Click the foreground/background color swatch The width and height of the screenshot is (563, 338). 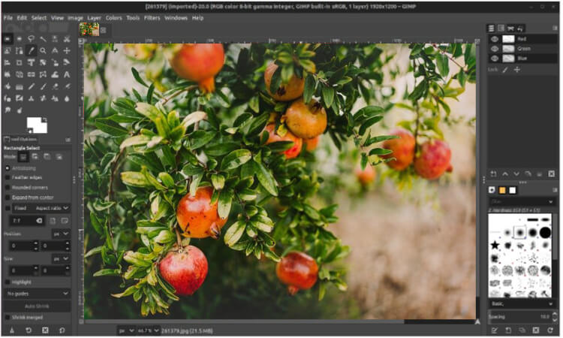(37, 125)
